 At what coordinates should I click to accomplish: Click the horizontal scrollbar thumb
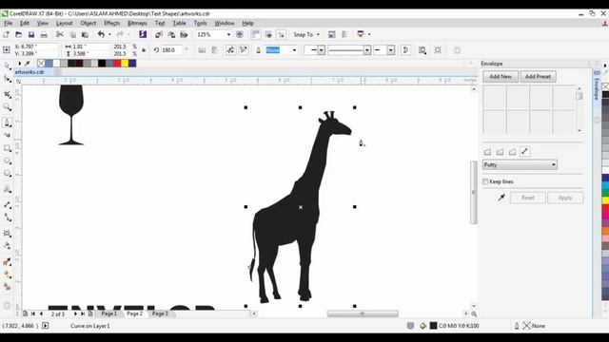(x=363, y=313)
